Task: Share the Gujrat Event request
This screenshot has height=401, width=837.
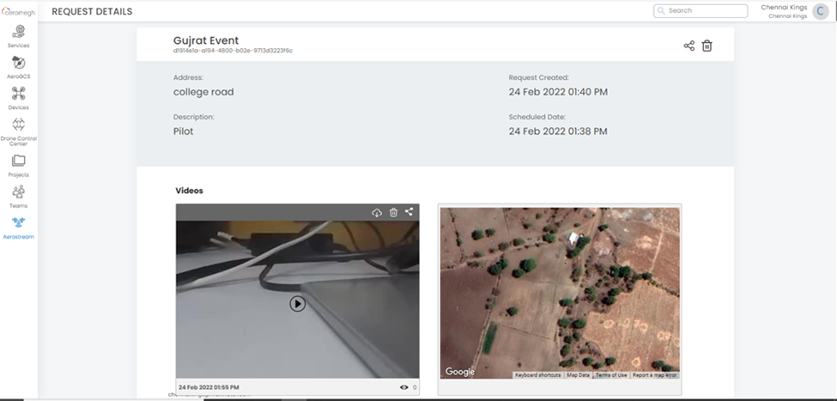Action: pyautogui.click(x=688, y=46)
